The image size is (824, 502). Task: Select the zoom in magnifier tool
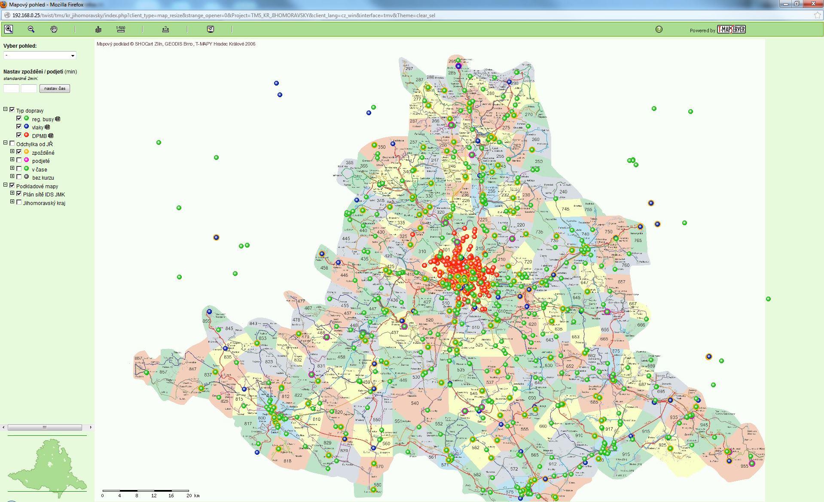(9, 29)
